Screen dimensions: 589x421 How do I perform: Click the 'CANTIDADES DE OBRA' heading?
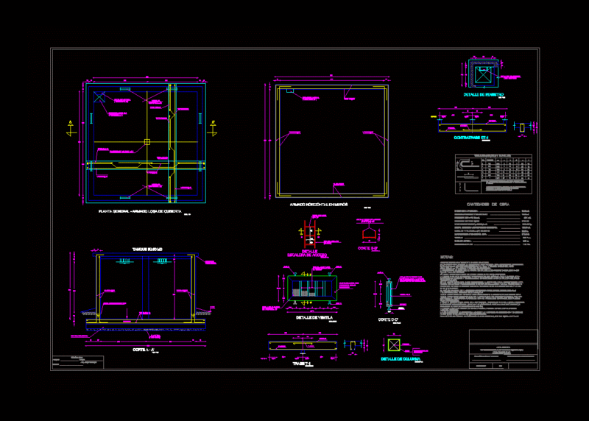[488, 205]
